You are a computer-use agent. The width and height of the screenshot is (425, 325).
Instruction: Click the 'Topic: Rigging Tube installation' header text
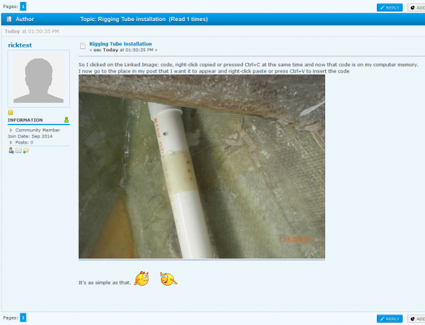(x=123, y=19)
